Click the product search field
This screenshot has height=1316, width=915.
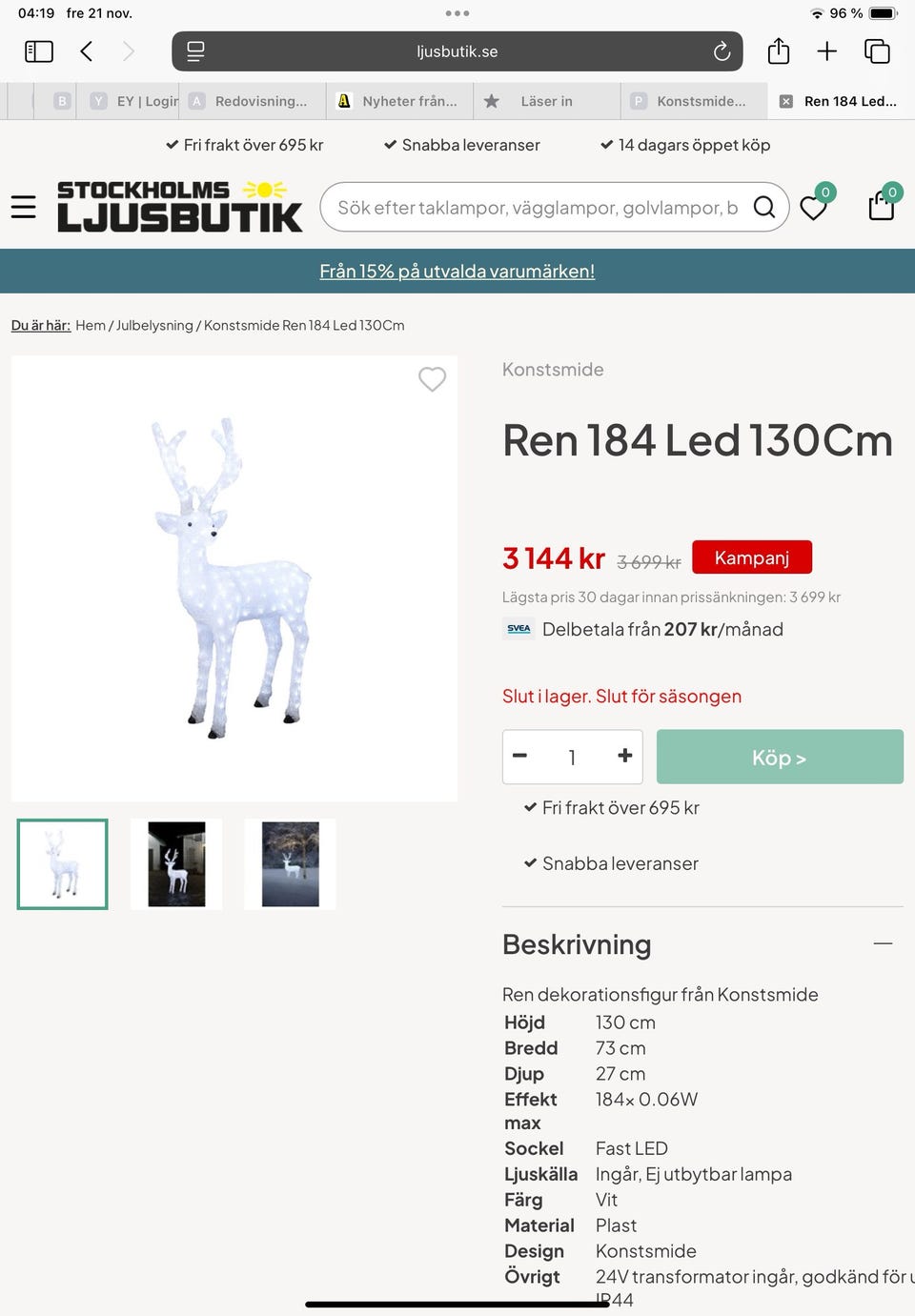click(538, 207)
